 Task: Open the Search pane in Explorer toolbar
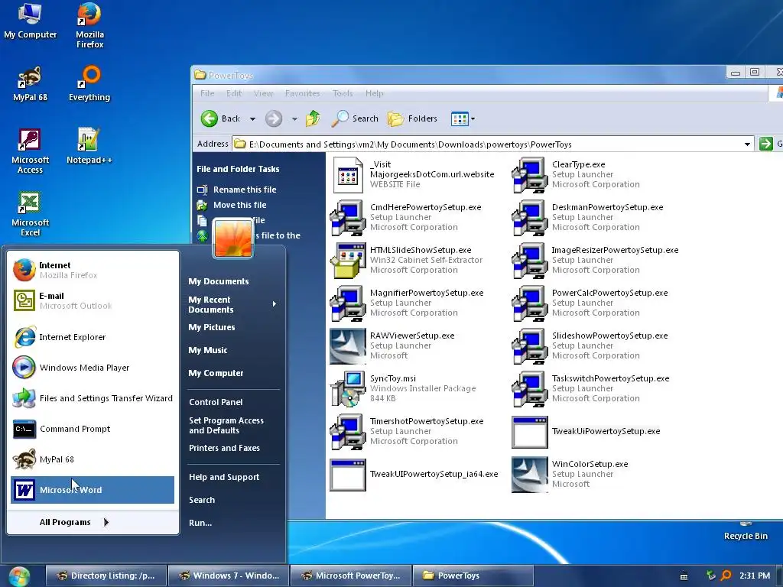point(355,118)
